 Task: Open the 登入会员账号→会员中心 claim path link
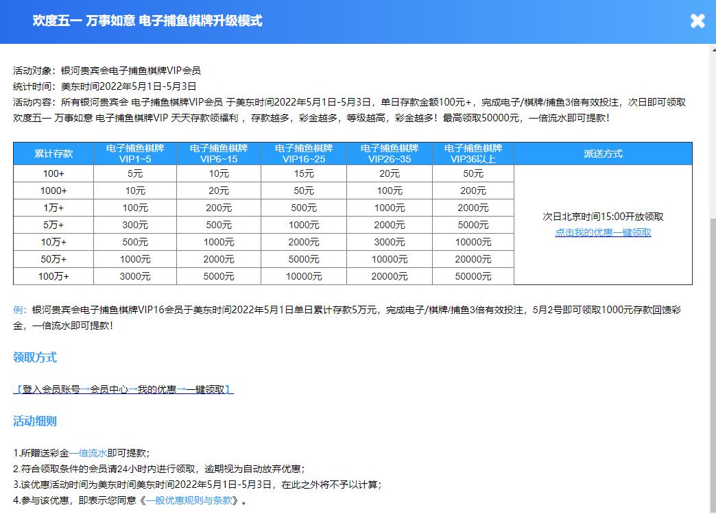(123, 389)
